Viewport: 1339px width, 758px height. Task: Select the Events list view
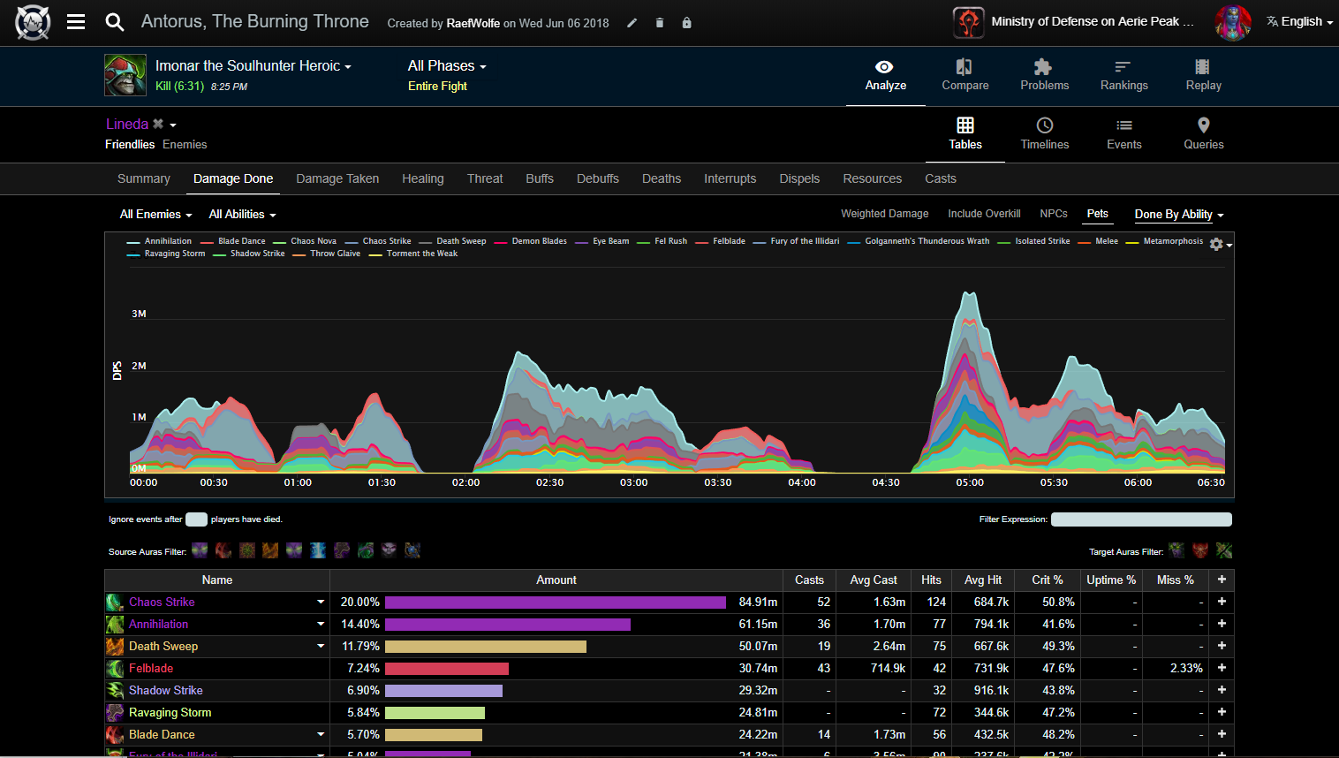click(1123, 134)
